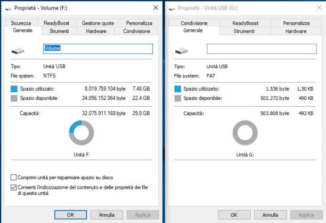Click the 1,50 KB used space value

pyautogui.click(x=305, y=89)
